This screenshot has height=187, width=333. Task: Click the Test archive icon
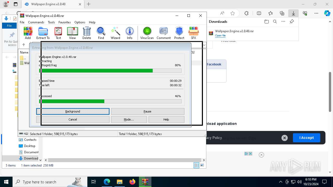[x=58, y=33]
